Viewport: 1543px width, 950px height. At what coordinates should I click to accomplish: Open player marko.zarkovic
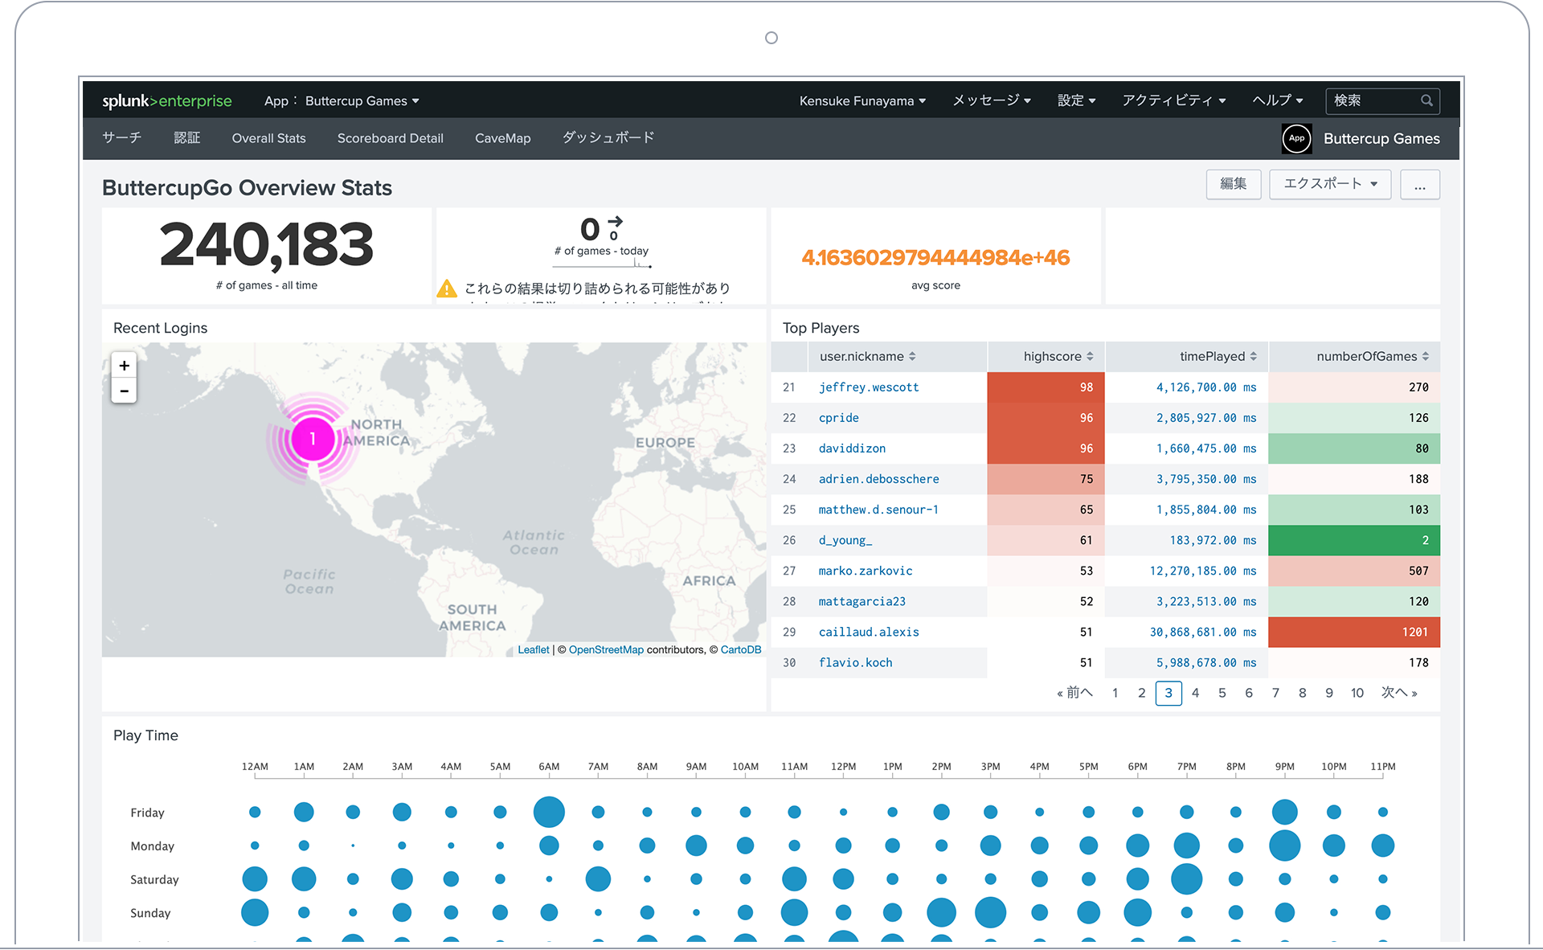pos(866,571)
